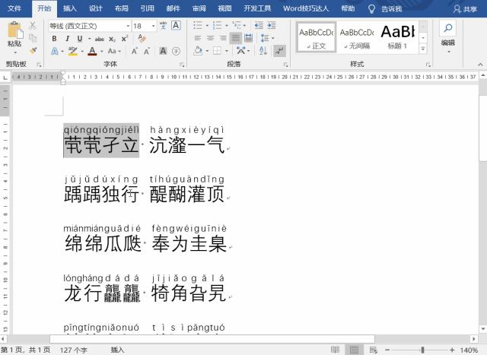Click the Copy icon

[x=33, y=38]
